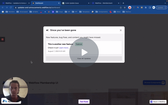168x105 pixels.
Task: Click the site lock icon in the address bar
Action: pos(16,8)
